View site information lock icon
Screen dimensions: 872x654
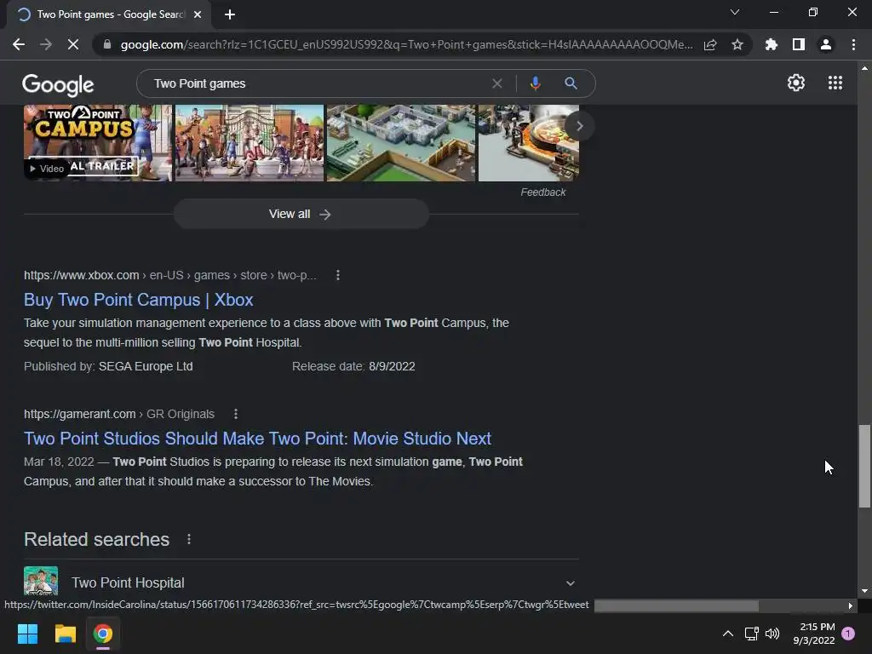point(107,44)
